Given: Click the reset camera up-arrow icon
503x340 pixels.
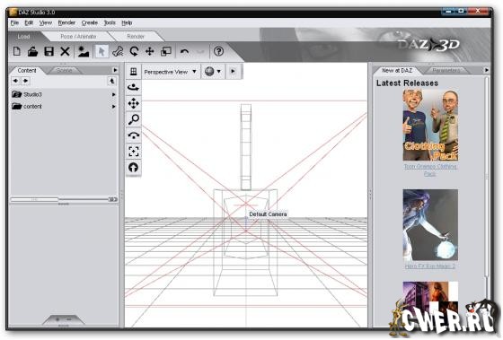Looking at the screenshot, I should pyautogui.click(x=134, y=167).
